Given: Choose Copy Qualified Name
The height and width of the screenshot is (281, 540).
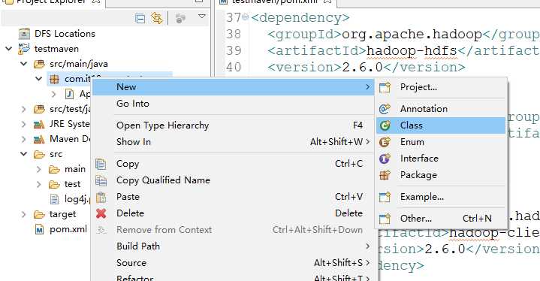Looking at the screenshot, I should coord(233,180).
